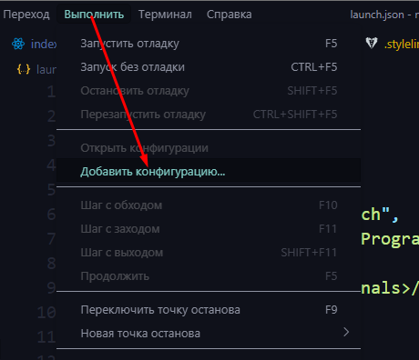Click Открыть конфигурации menu item

pyautogui.click(x=209, y=148)
